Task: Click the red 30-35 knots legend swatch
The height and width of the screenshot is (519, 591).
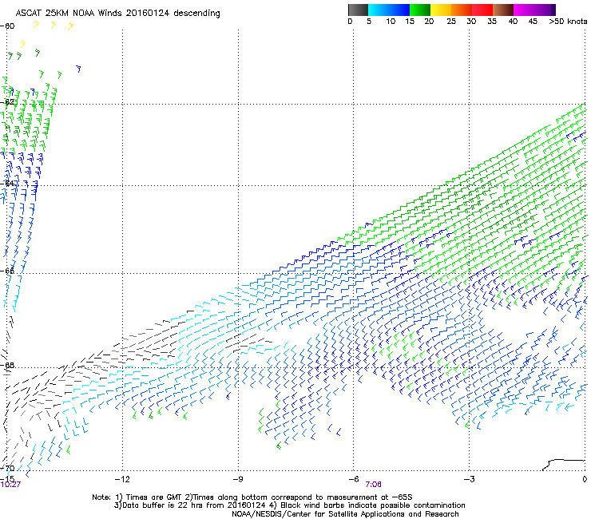Action: [482, 10]
